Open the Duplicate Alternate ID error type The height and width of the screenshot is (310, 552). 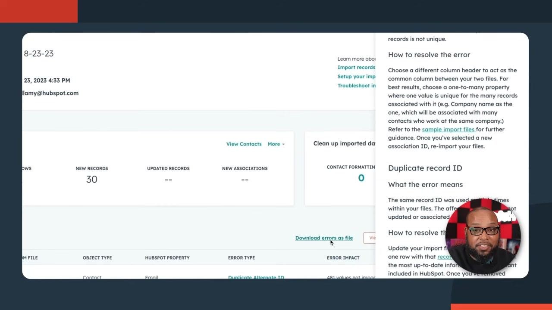(x=256, y=277)
